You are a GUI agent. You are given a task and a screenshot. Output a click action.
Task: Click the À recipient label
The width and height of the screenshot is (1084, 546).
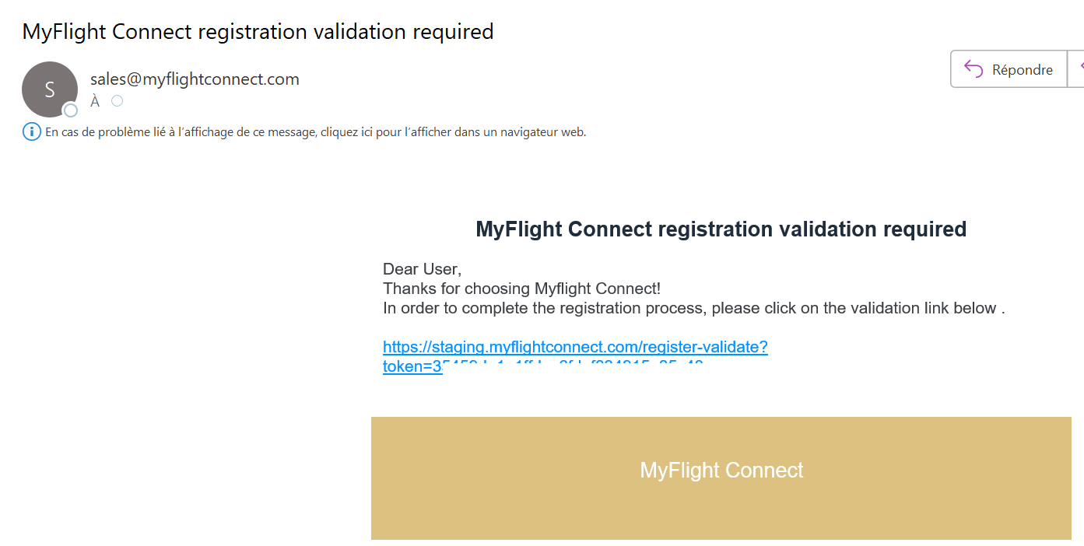tap(95, 101)
